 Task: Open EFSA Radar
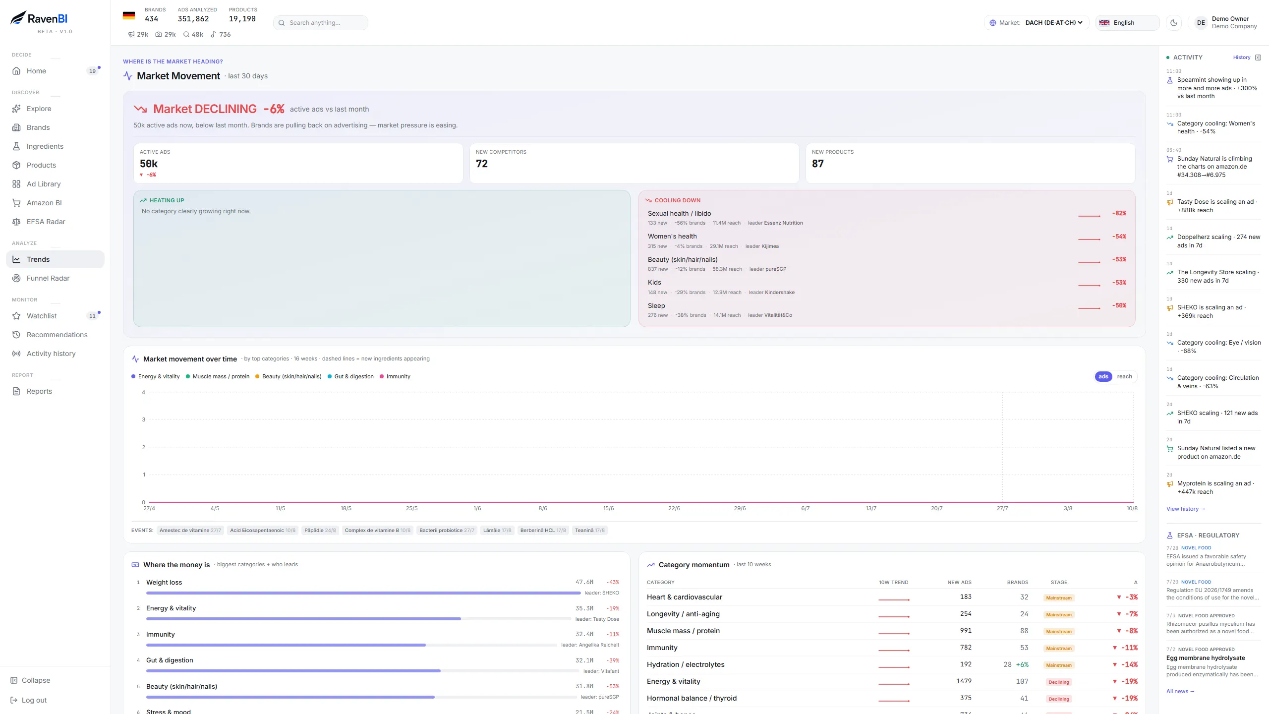(x=55, y=222)
